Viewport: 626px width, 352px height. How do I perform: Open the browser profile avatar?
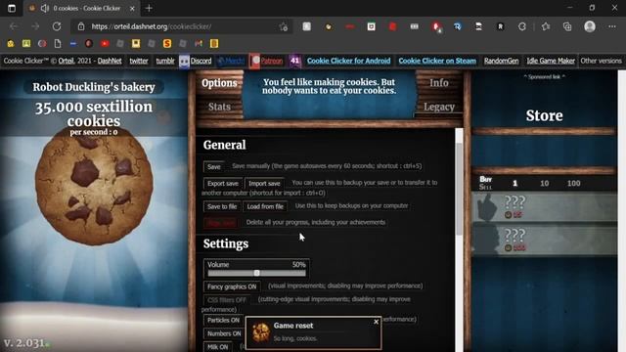590,26
